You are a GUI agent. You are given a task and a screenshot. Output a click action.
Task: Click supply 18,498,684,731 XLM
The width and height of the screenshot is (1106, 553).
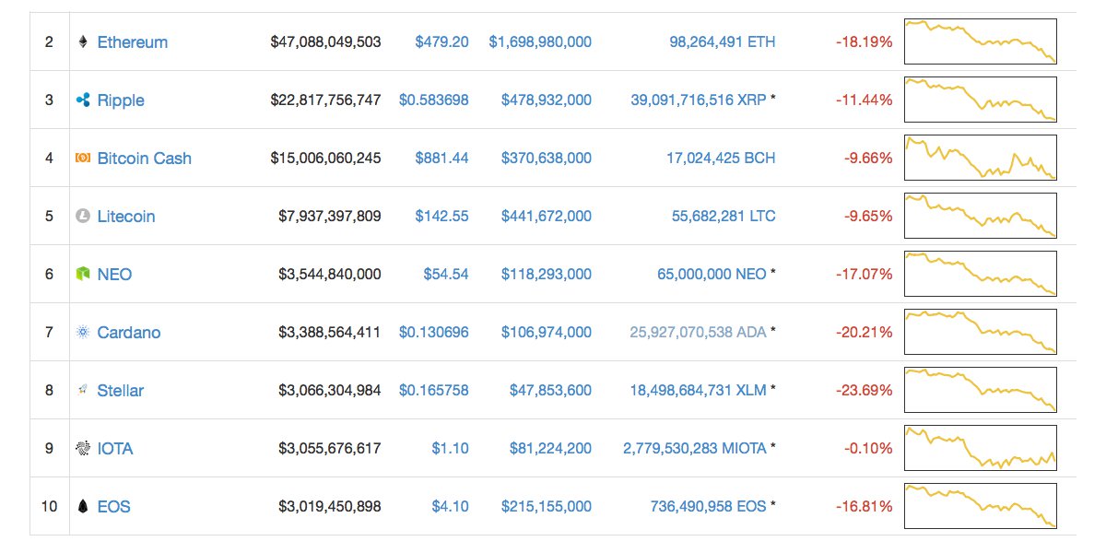(698, 390)
